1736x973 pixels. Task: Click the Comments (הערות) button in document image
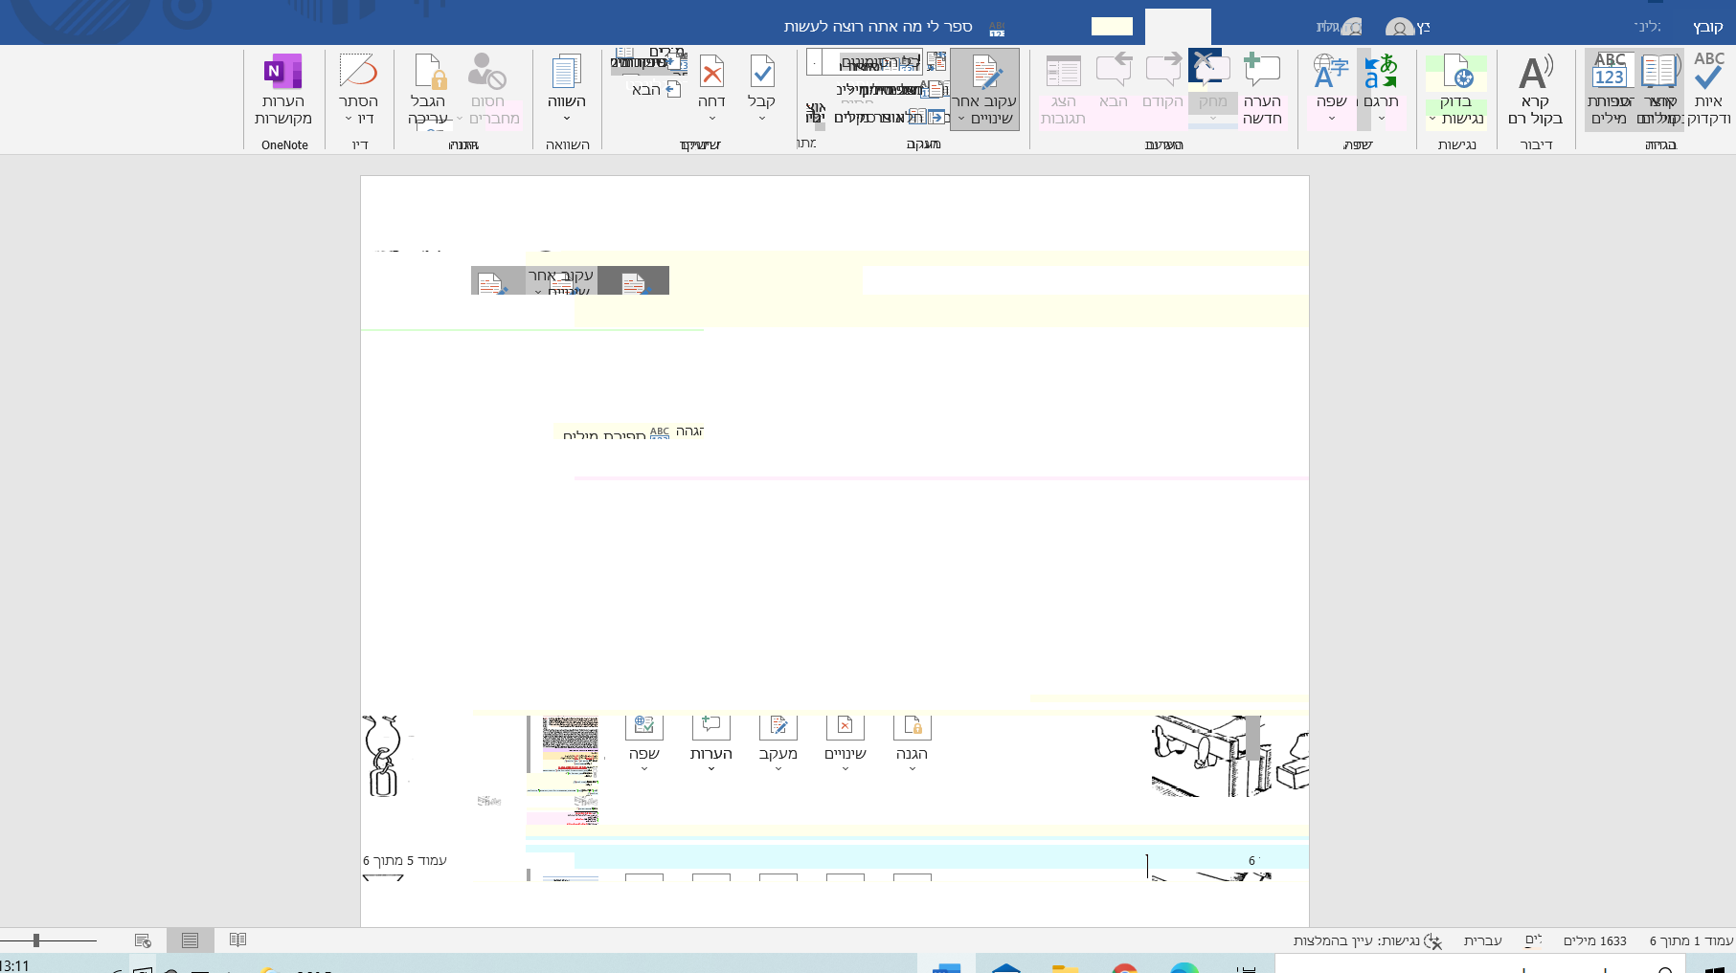[x=711, y=743]
